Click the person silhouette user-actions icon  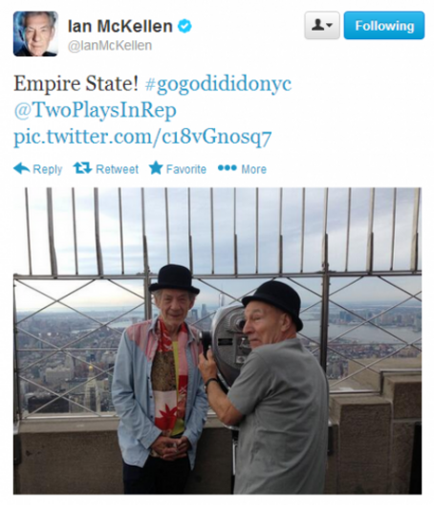pos(318,25)
